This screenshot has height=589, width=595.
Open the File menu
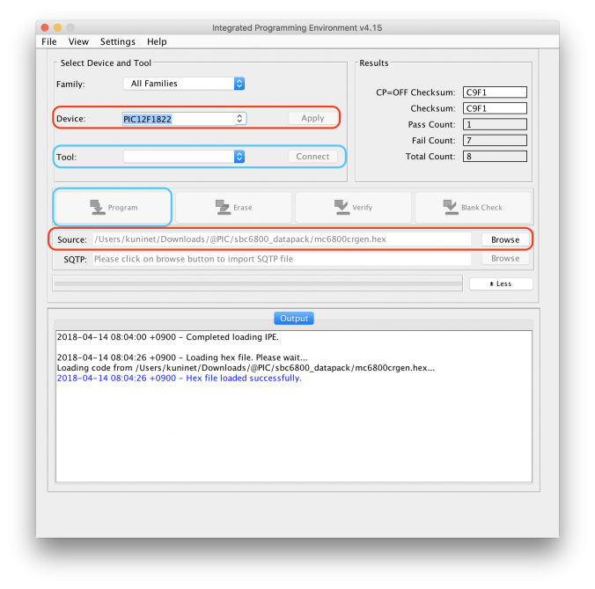click(x=49, y=41)
